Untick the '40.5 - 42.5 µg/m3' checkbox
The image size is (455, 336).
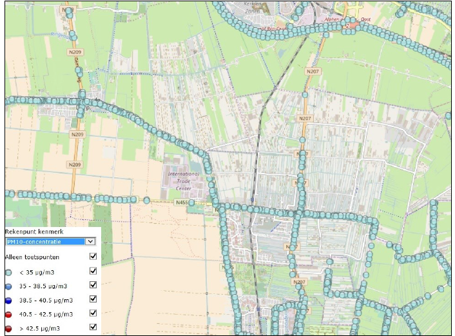point(93,313)
